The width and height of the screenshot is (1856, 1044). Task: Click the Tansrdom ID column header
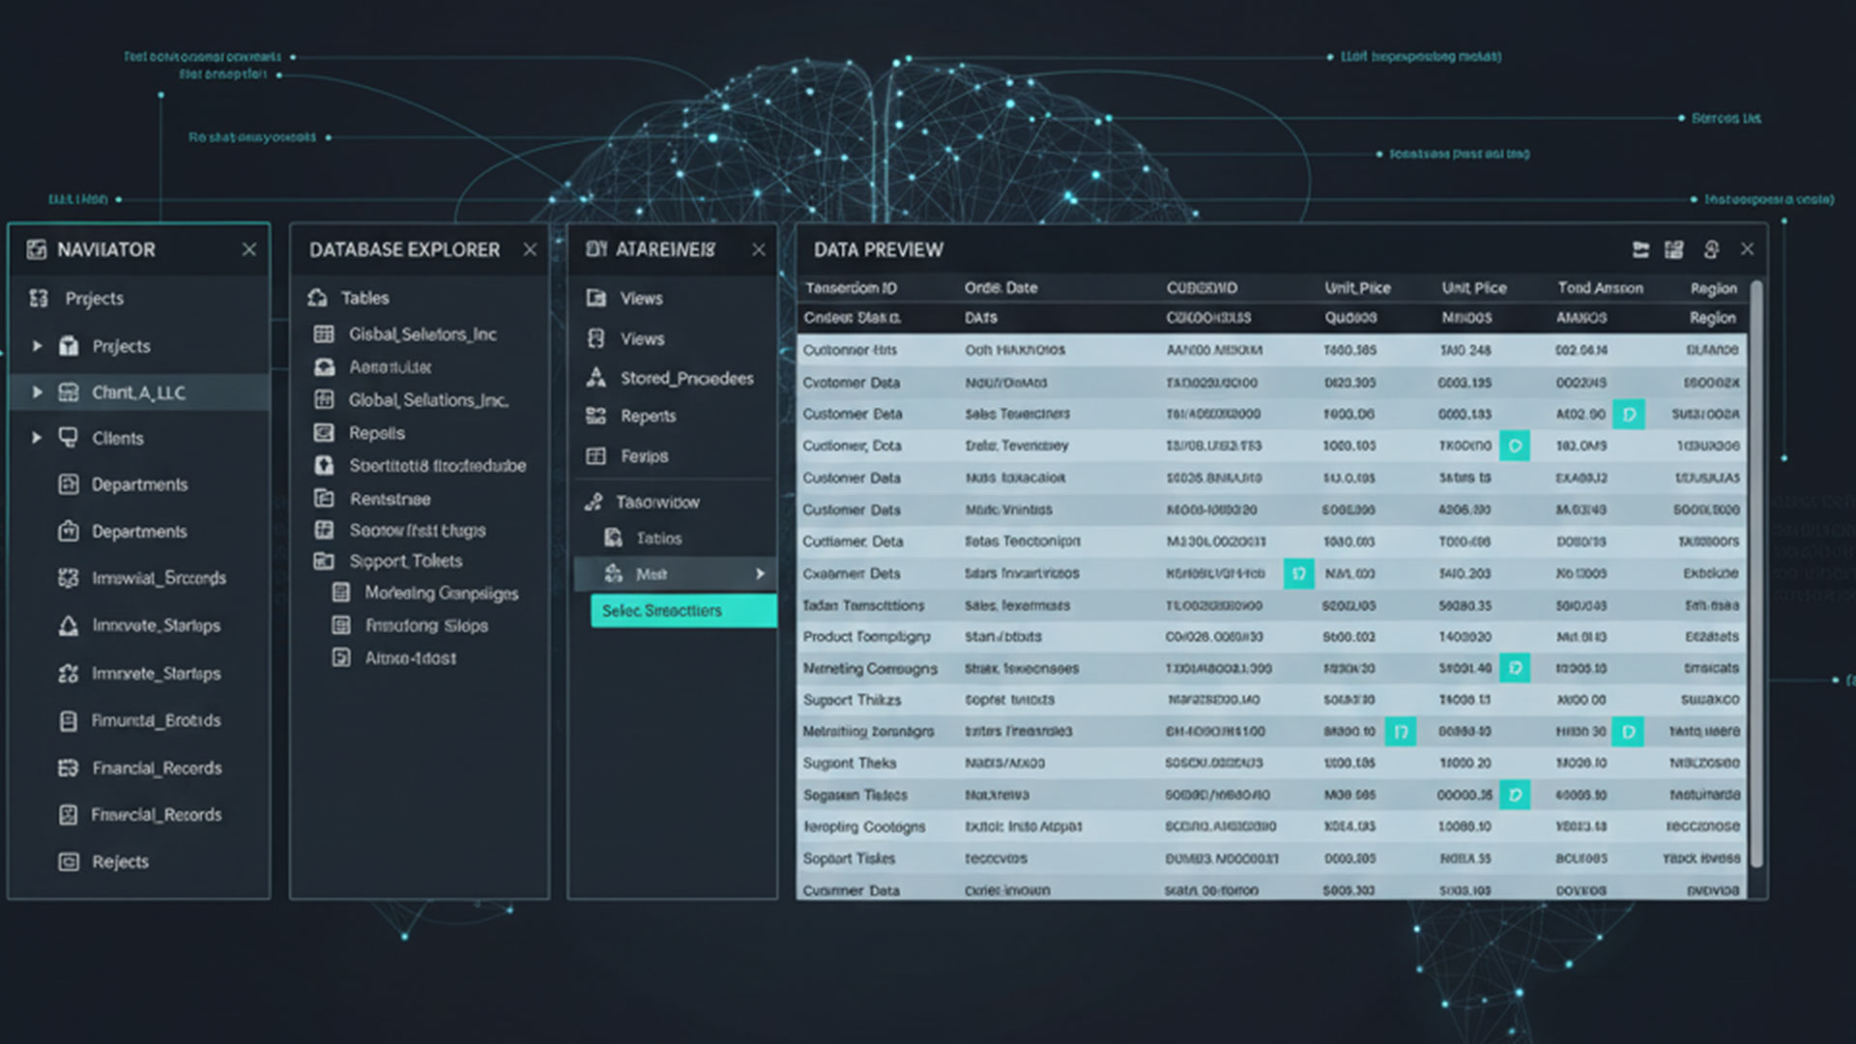point(851,288)
